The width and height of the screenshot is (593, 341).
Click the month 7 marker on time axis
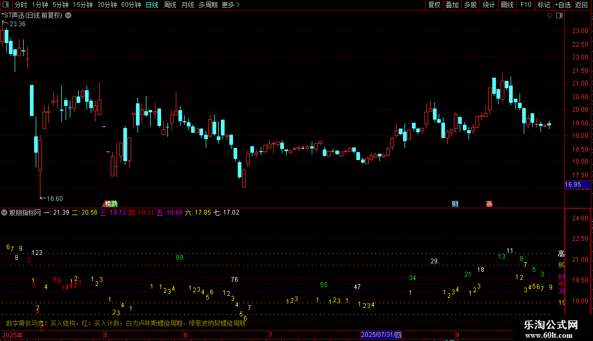pyautogui.click(x=271, y=335)
